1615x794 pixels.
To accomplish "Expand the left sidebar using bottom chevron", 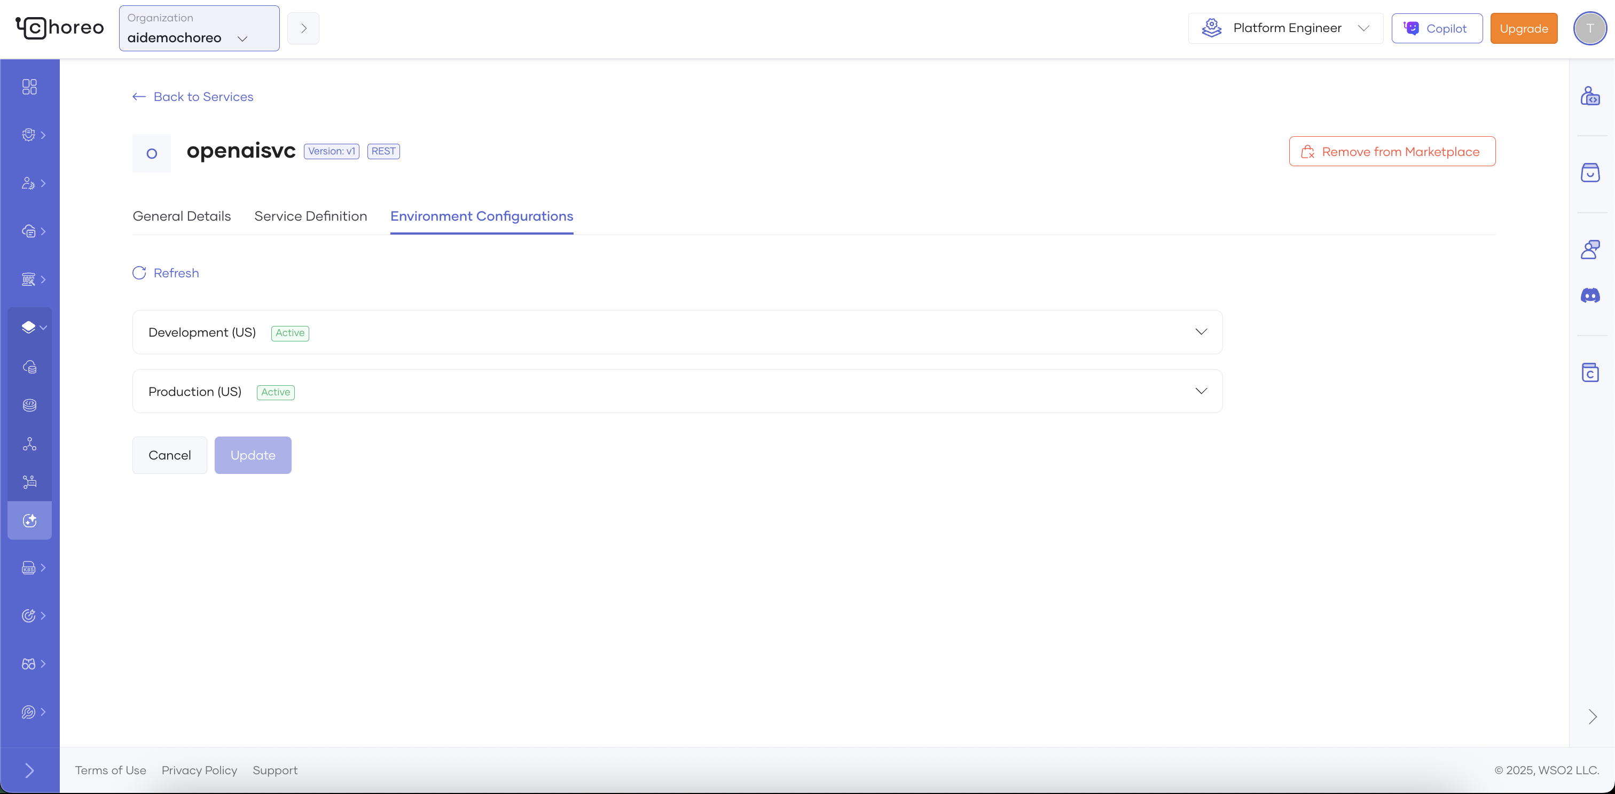I will tap(29, 770).
